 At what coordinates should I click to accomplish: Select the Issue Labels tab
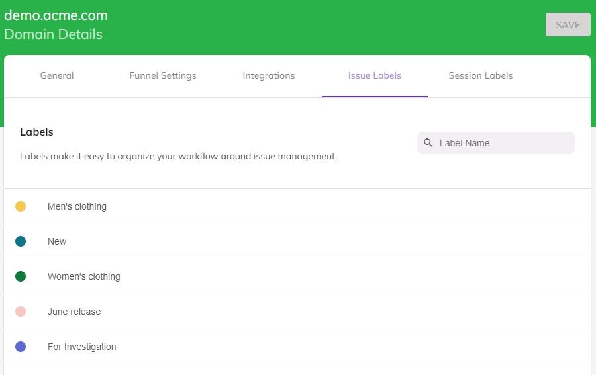[x=375, y=75]
